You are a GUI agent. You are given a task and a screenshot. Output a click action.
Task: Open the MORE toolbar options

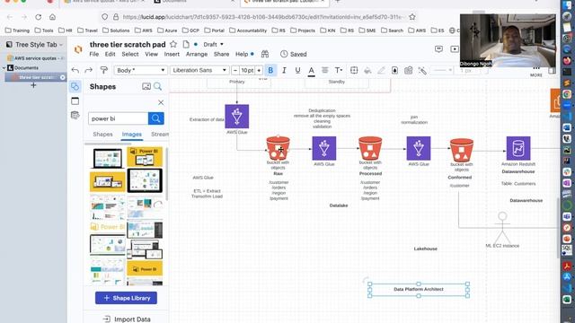[x=536, y=71]
